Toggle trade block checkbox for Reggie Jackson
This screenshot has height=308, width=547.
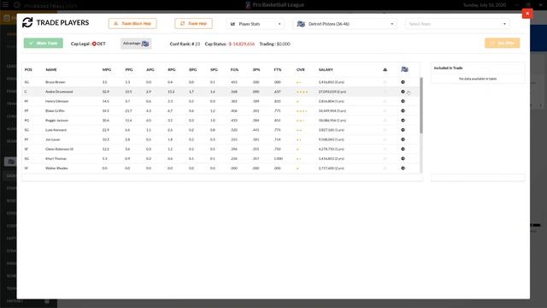(385, 121)
